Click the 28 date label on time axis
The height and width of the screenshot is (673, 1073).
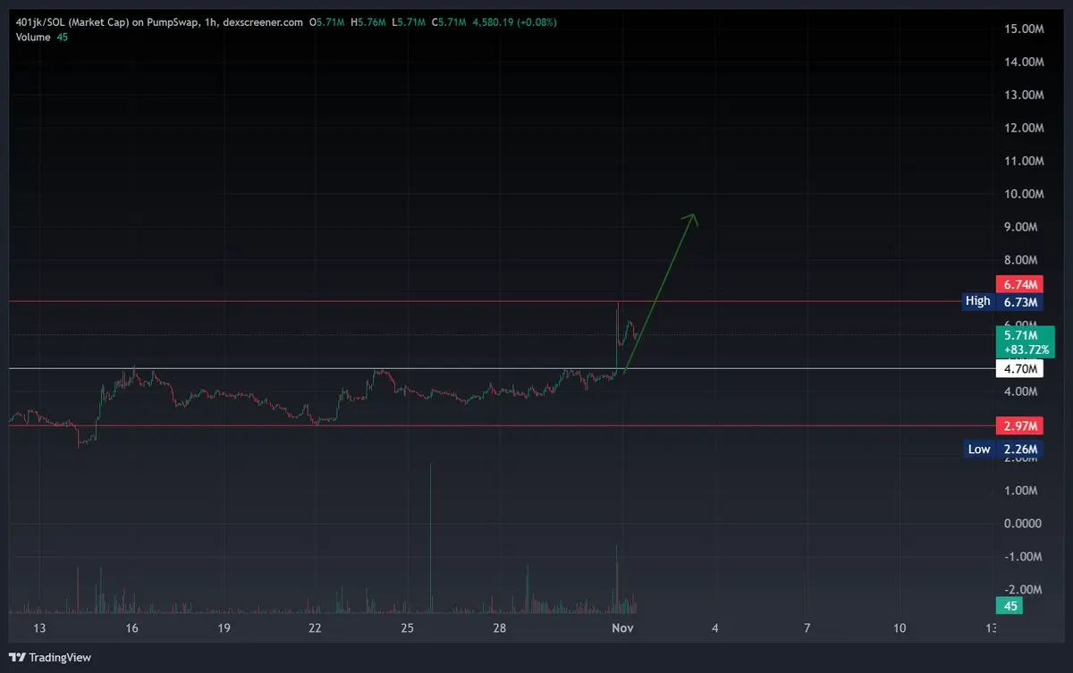tap(499, 628)
